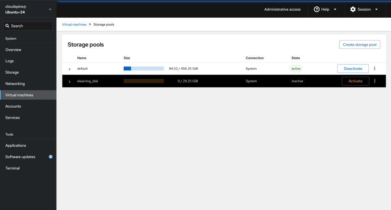Click the Connection column header

pyautogui.click(x=255, y=58)
